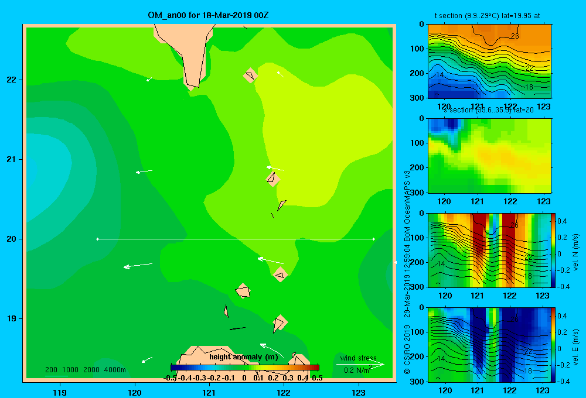Open the temperature section plot
586x398 pixels.
(489, 61)
